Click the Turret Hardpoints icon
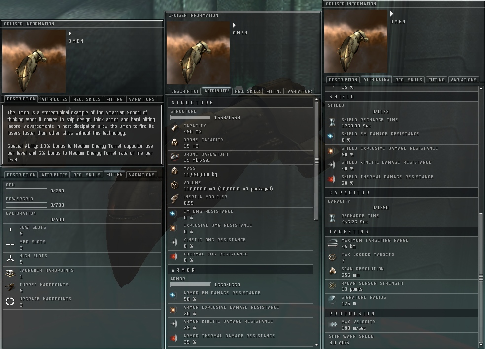485x349 pixels. point(10,287)
